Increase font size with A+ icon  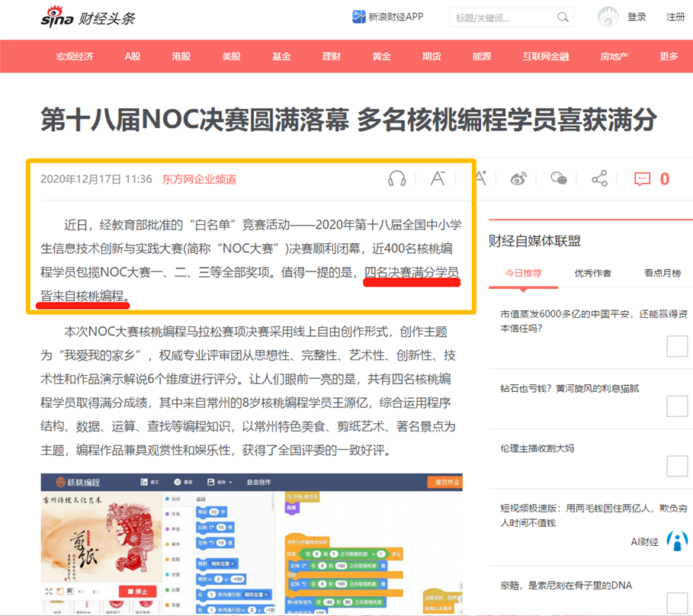pyautogui.click(x=481, y=178)
